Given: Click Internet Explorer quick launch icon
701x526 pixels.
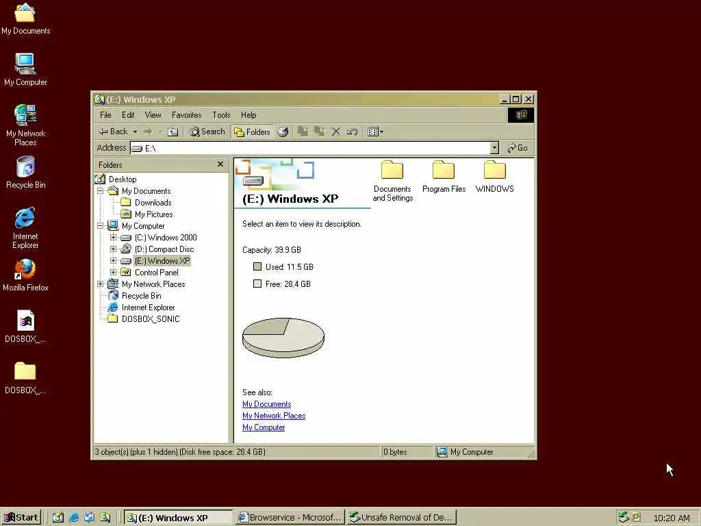Looking at the screenshot, I should pos(74,518).
